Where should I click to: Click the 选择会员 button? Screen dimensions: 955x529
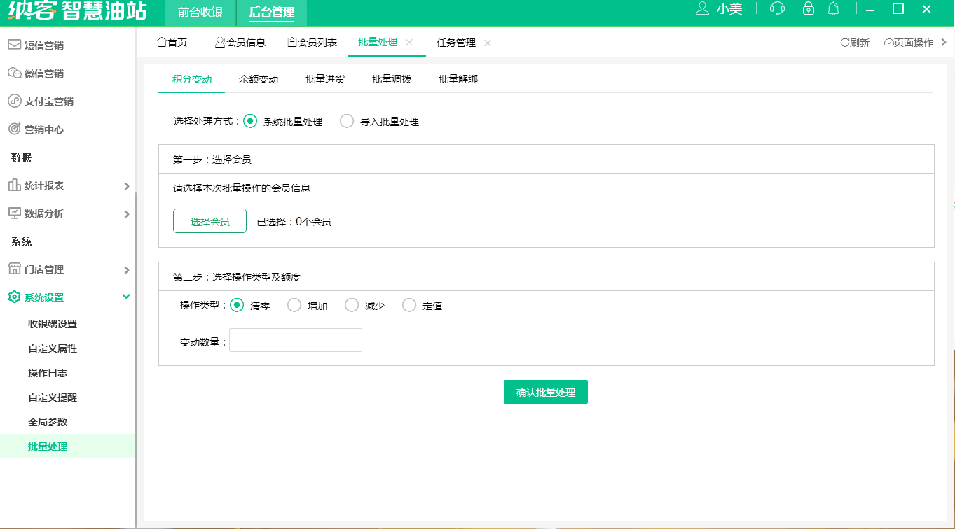[209, 220]
